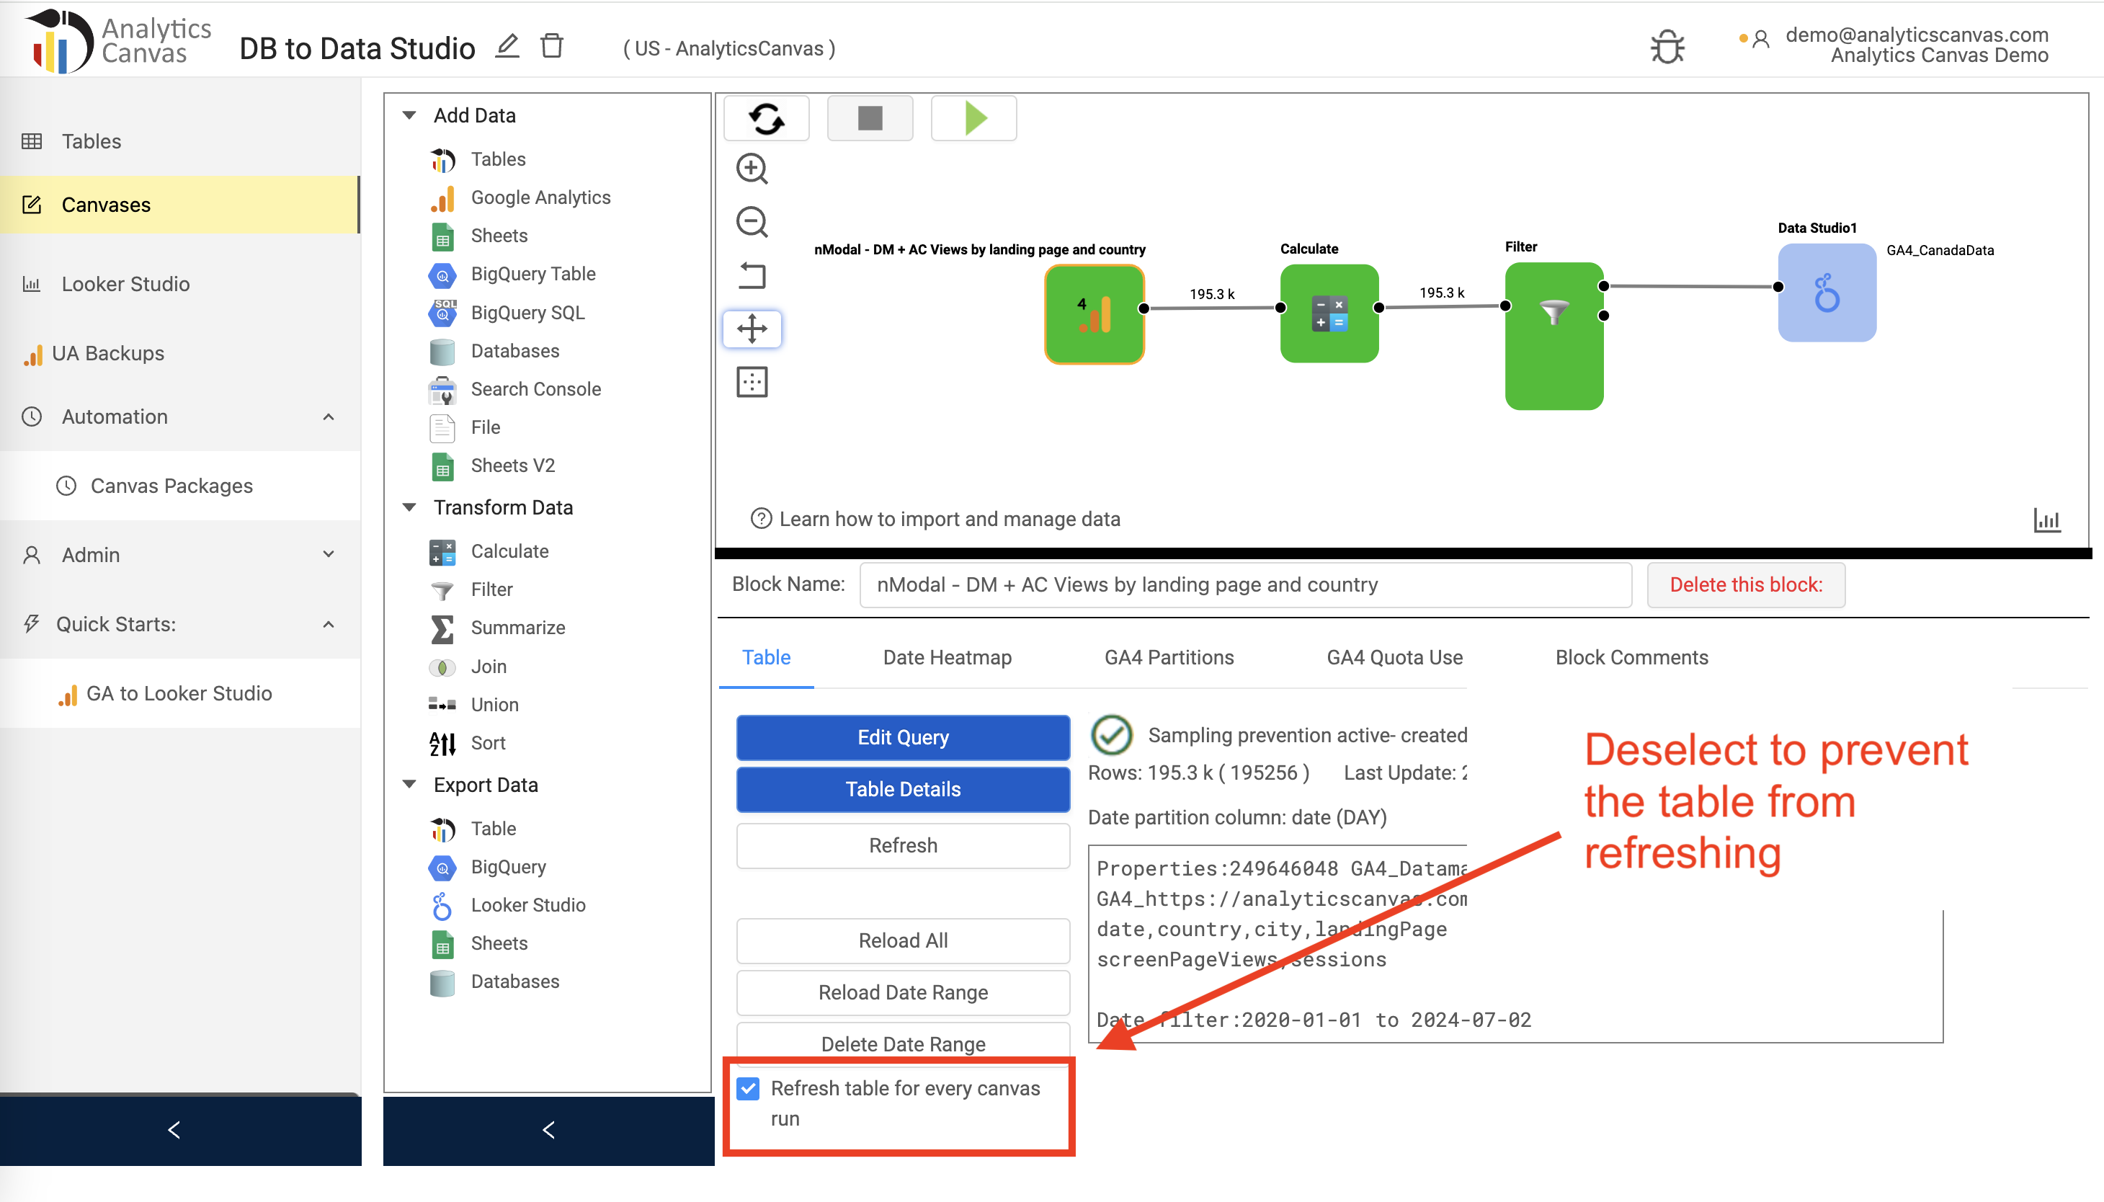Collapse the Quick Starts menu
2104x1202 pixels.
pyautogui.click(x=329, y=624)
